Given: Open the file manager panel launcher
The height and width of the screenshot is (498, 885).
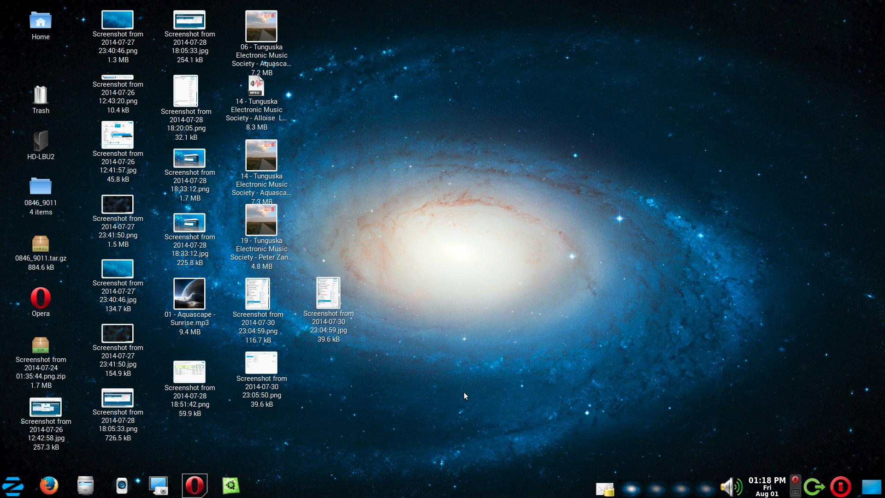Looking at the screenshot, I should click(x=85, y=486).
